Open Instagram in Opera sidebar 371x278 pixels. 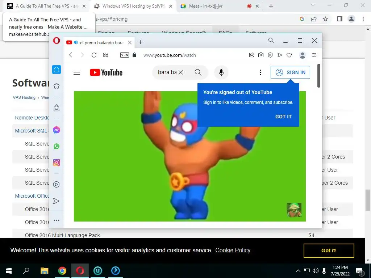(56, 163)
